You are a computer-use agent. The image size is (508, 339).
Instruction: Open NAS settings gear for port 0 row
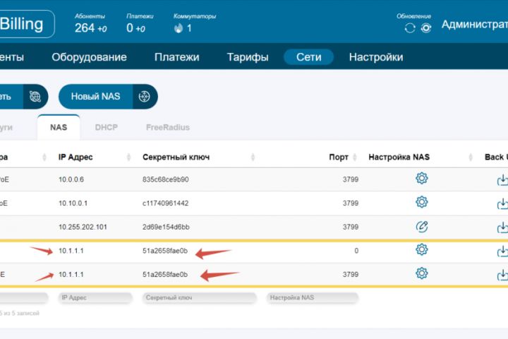click(x=421, y=249)
